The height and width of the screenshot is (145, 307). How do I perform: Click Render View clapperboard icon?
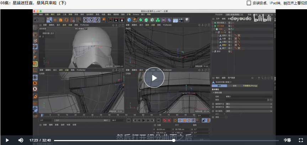tap(110, 20)
